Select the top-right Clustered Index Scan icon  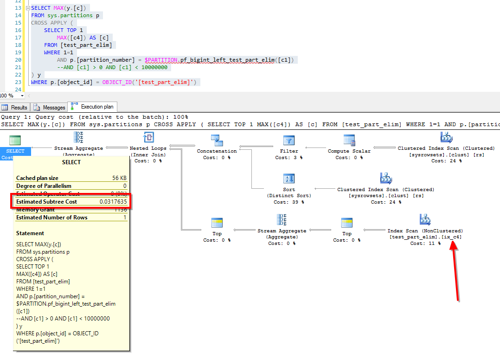click(446, 137)
